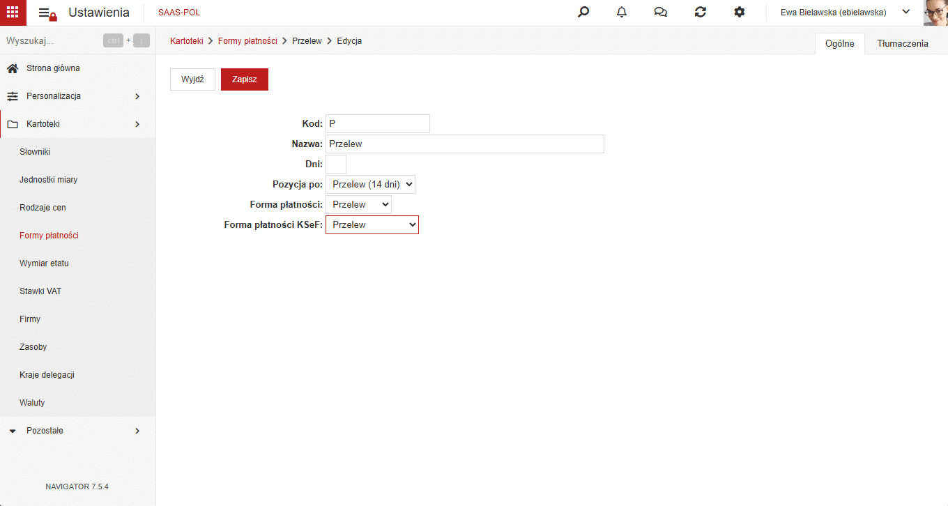Click the user avatar photo
Screen dimensions: 948x506
coord(935,13)
